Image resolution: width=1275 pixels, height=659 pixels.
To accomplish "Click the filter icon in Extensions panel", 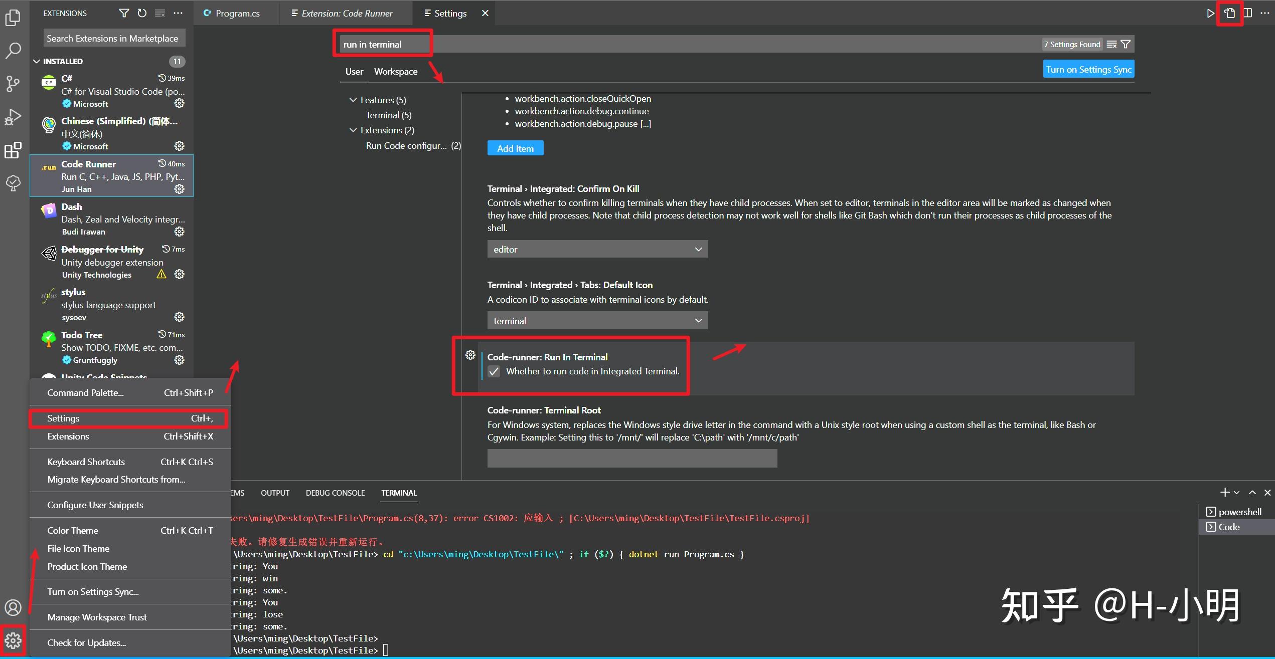I will [x=123, y=13].
